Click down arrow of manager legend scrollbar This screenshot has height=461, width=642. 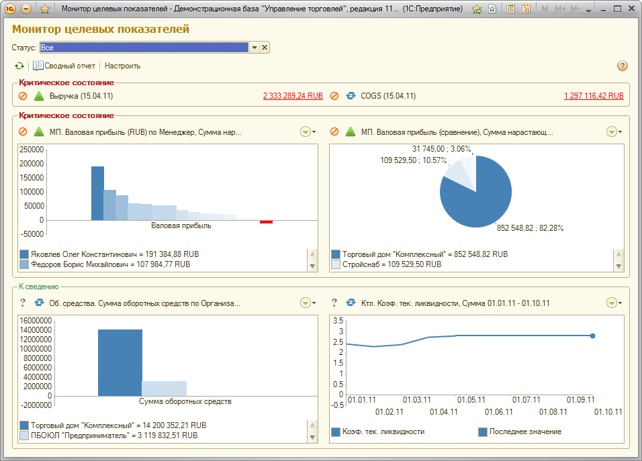tap(312, 266)
